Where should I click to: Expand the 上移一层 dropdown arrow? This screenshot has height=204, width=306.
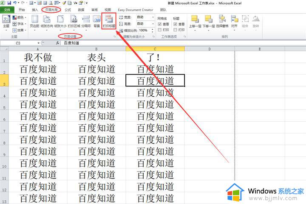point(195,31)
